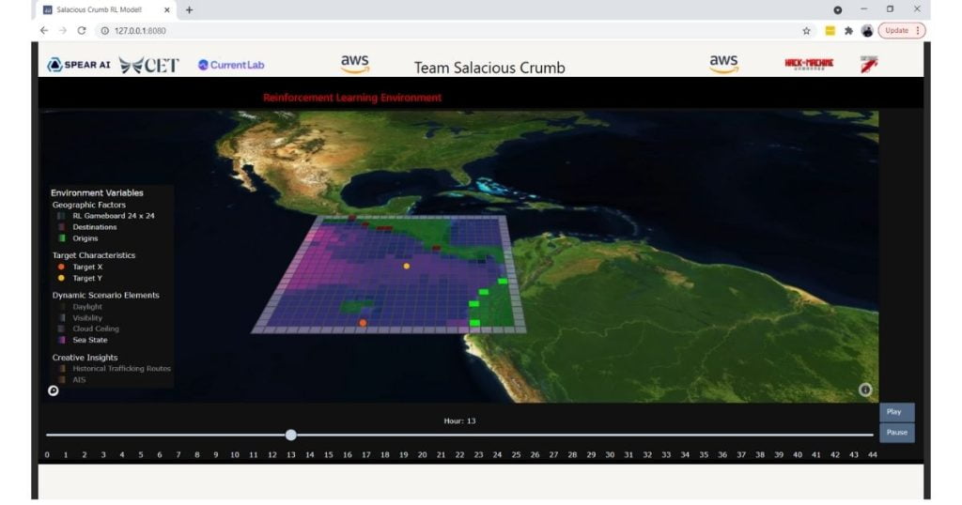Open the Chrome Update menu

[x=901, y=30]
